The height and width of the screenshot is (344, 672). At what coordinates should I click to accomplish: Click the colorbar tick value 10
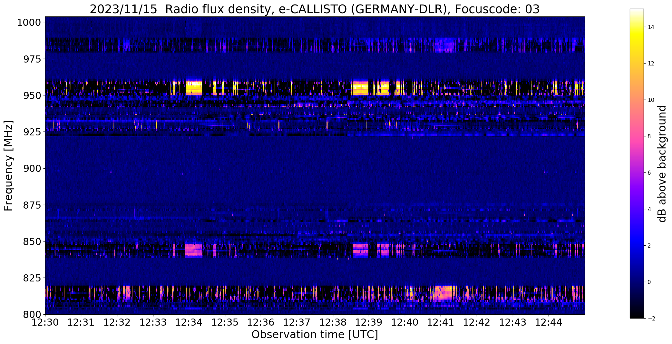[x=651, y=100]
